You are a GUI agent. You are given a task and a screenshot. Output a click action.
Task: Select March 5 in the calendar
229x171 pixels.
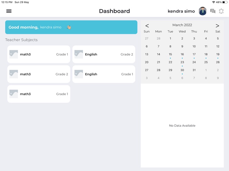pos(218,38)
